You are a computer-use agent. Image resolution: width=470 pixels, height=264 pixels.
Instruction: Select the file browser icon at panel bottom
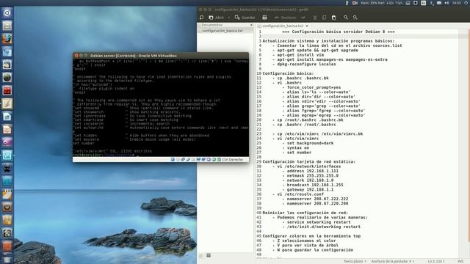[209, 255]
